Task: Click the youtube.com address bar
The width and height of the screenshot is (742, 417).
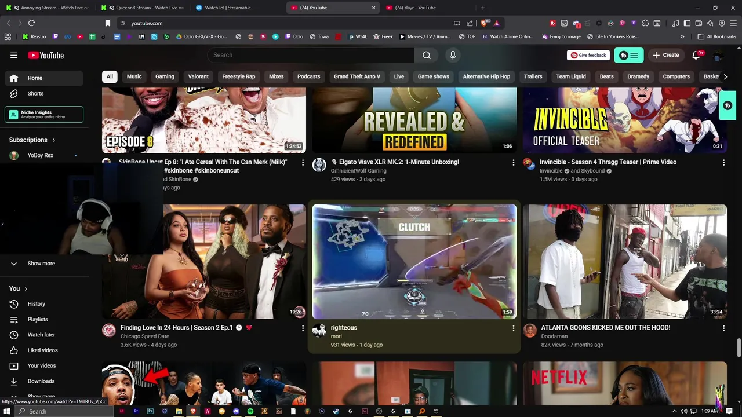Action: click(284, 23)
